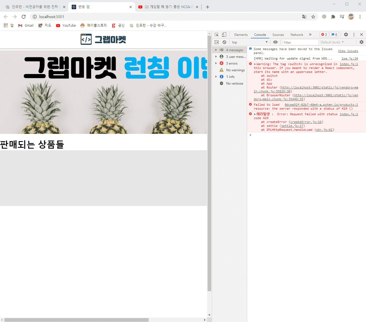This screenshot has width=366, height=322.
Task: Open console settings gear beside Default levels
Action: (x=362, y=42)
